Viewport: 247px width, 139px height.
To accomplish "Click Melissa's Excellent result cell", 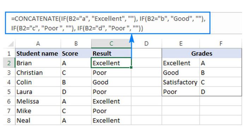I will (111, 101).
